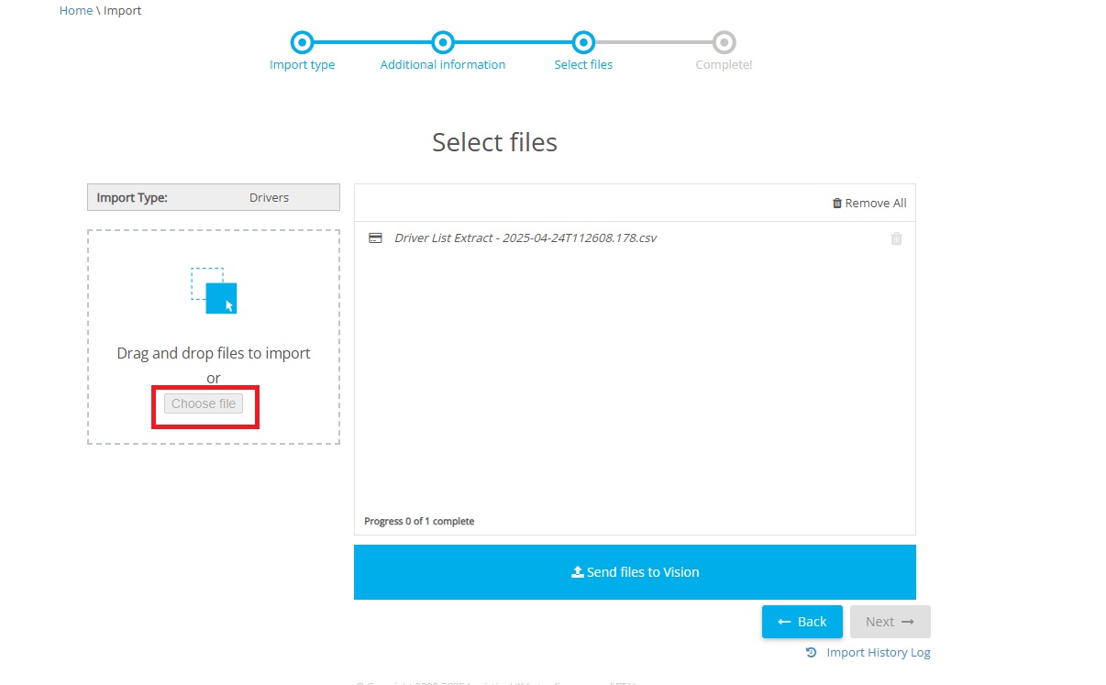Remove all files from the list
Image resolution: width=1106 pixels, height=685 pixels.
(x=869, y=204)
